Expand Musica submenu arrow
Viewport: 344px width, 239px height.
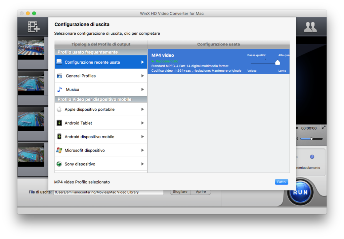[142, 90]
